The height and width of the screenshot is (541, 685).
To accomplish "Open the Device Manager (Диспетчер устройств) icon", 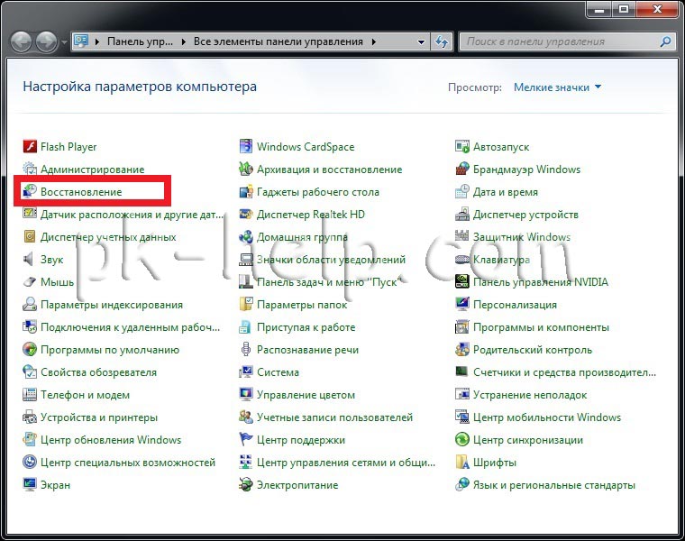I will pos(462,215).
